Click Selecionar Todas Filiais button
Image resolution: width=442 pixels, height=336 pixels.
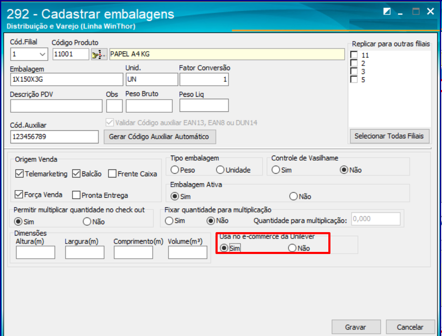coord(389,136)
